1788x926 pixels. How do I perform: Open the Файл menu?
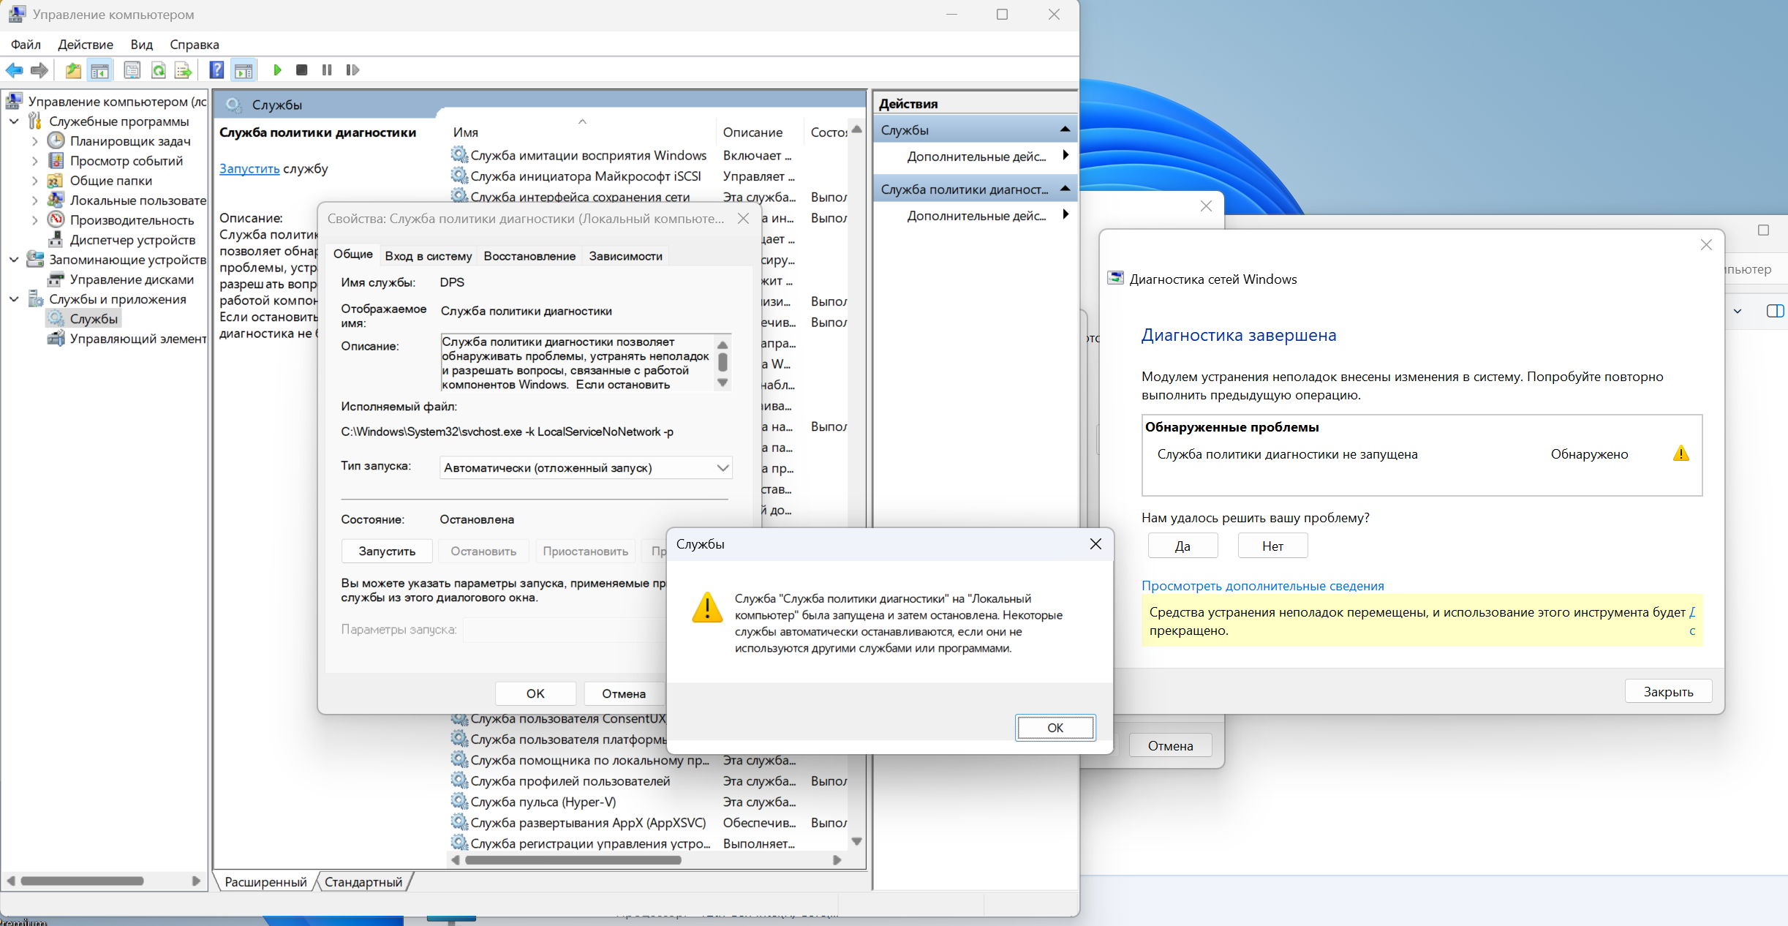(26, 45)
